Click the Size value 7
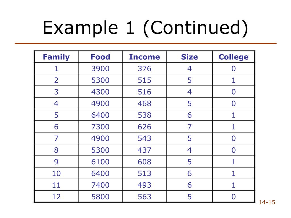The width and height of the screenshot is (291, 218). click(190, 127)
